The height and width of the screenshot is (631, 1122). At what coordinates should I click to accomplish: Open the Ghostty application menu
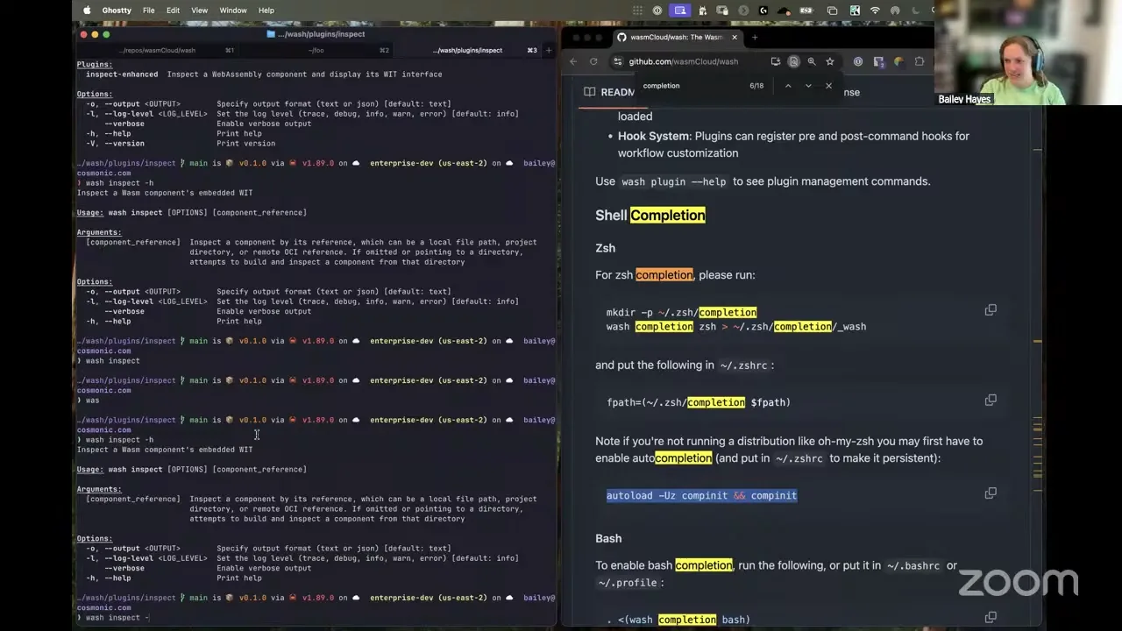click(117, 11)
